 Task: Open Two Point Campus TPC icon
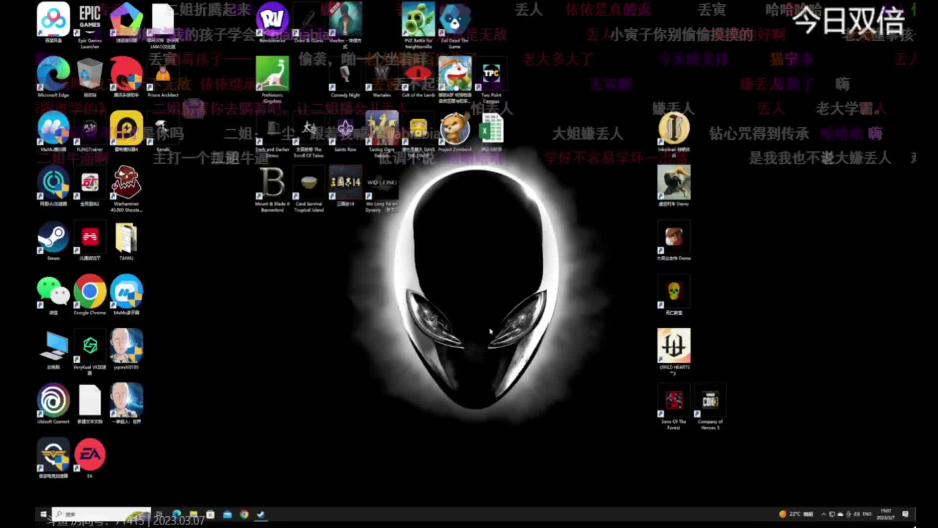[491, 79]
